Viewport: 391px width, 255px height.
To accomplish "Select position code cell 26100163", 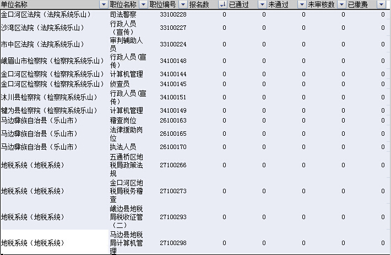I will tap(173, 120).
